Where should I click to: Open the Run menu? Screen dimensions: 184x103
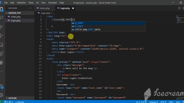(43, 3)
